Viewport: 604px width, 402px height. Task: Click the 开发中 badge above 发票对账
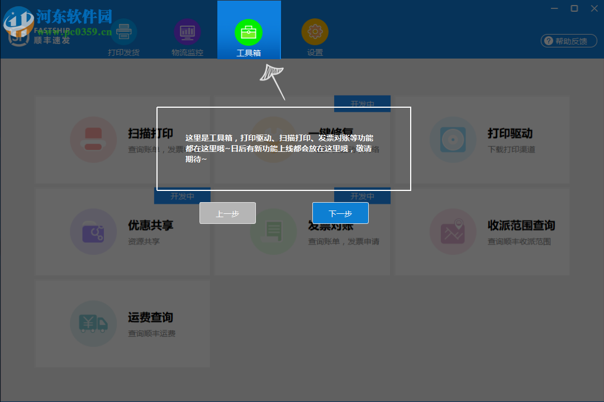point(362,196)
